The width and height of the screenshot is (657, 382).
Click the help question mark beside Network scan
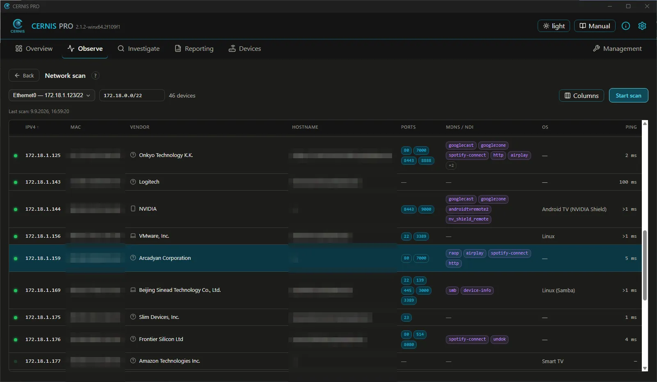[95, 75]
